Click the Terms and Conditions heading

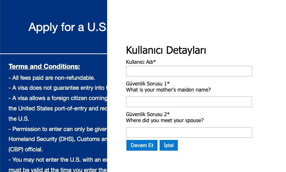pos(44,67)
